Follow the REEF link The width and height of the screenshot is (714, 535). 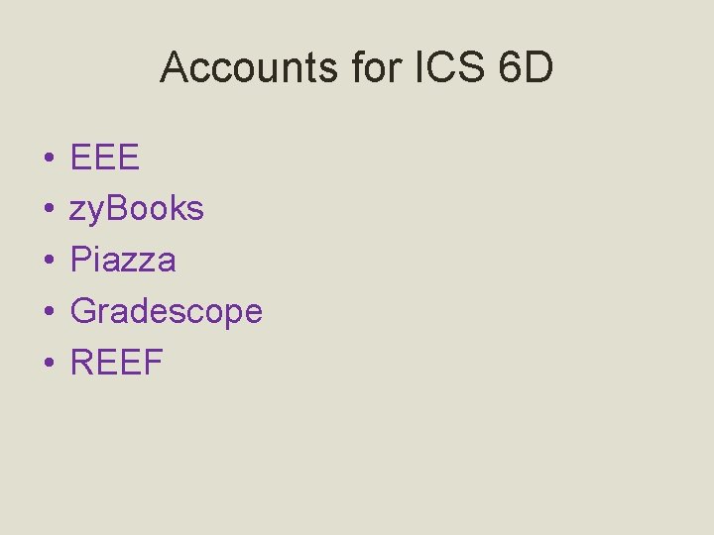(x=117, y=362)
